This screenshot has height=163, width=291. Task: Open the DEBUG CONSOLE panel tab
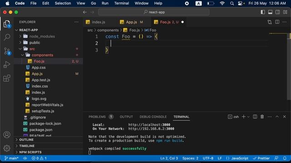(x=153, y=117)
